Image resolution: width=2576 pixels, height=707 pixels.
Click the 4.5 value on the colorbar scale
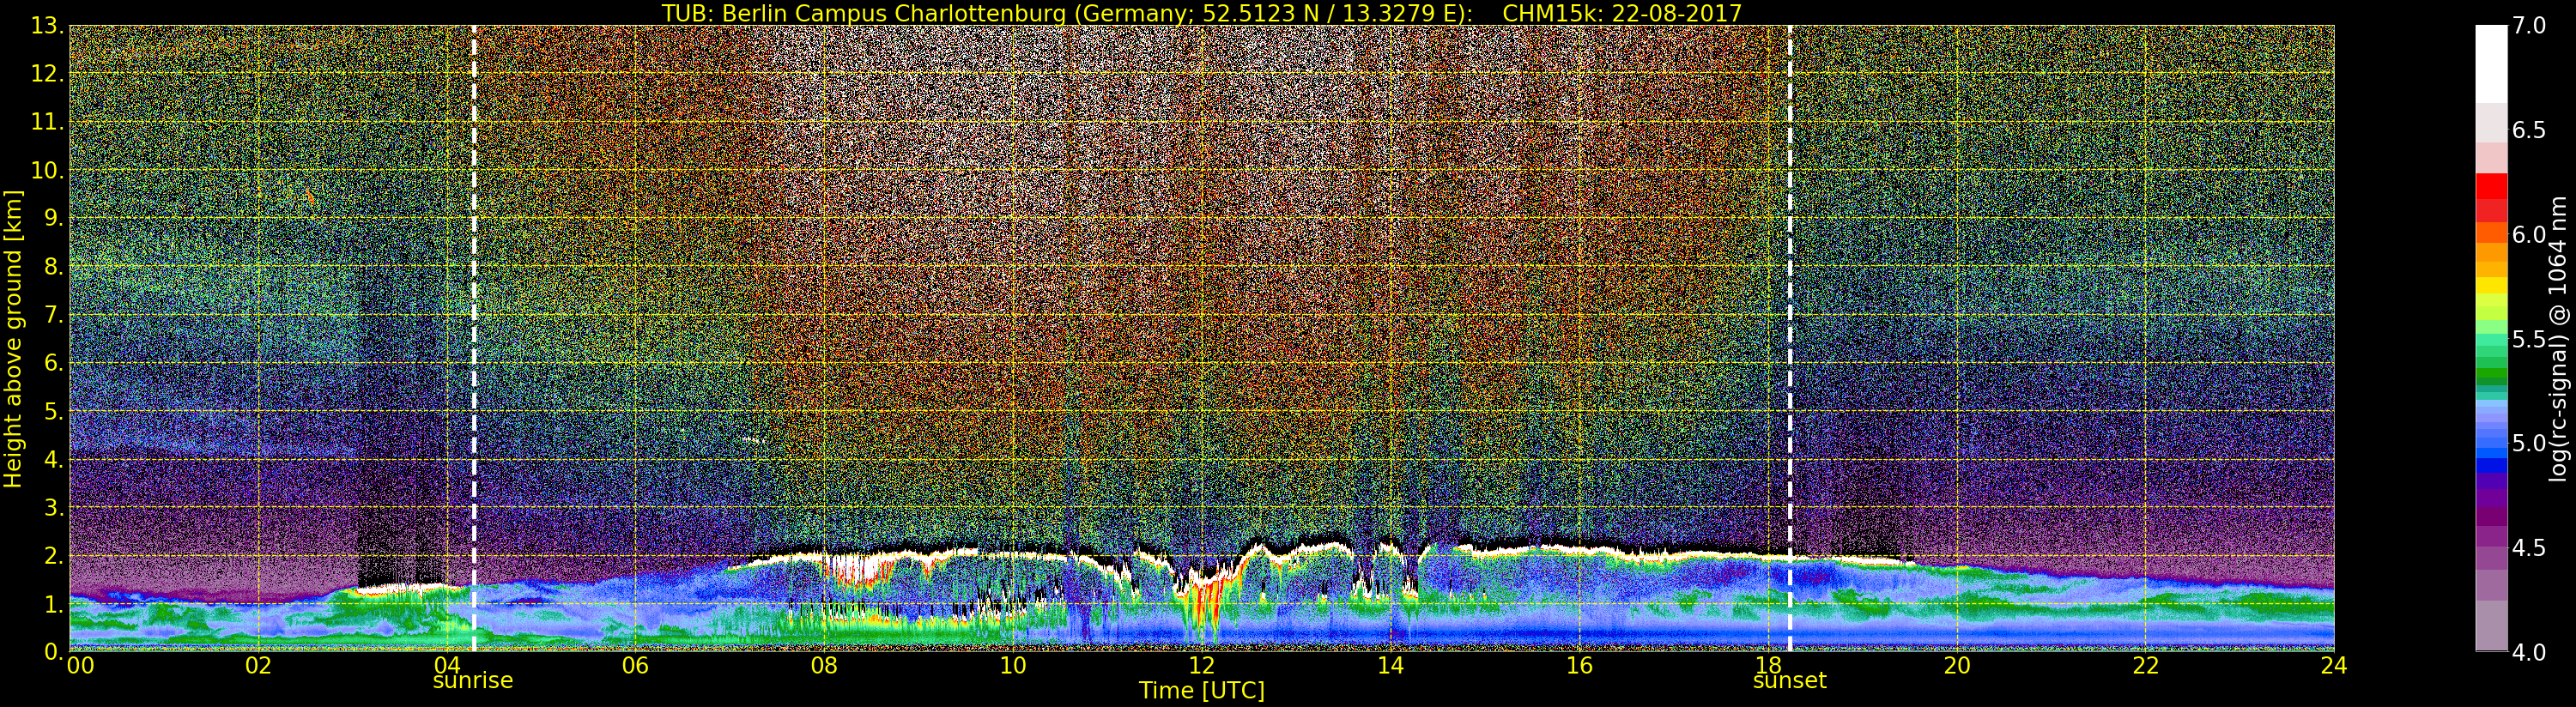point(2529,547)
